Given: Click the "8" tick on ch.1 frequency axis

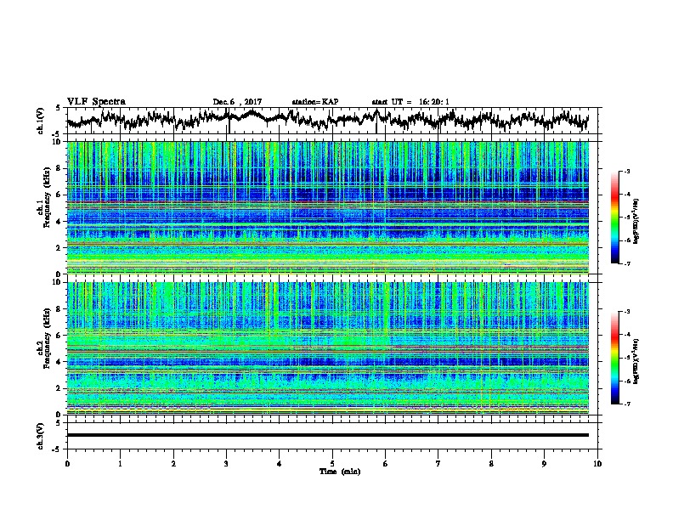Looking at the screenshot, I should click(x=60, y=168).
